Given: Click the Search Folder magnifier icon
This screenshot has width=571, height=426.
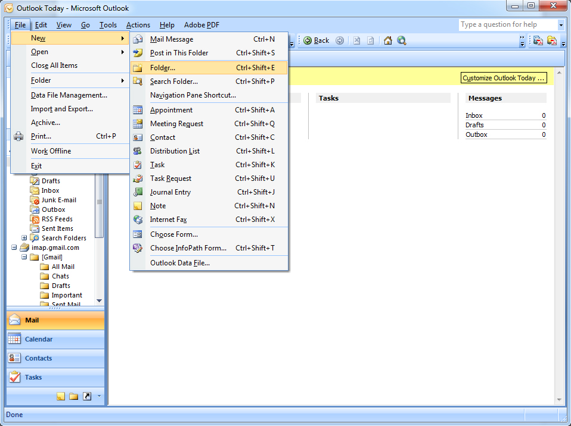Looking at the screenshot, I should point(138,82).
